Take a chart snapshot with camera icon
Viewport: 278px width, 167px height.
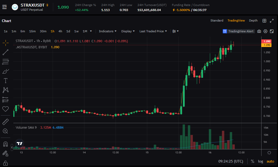tap(259, 31)
